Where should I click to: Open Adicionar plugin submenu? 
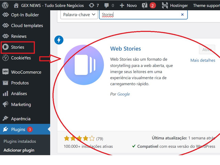pyautogui.click(x=19, y=150)
